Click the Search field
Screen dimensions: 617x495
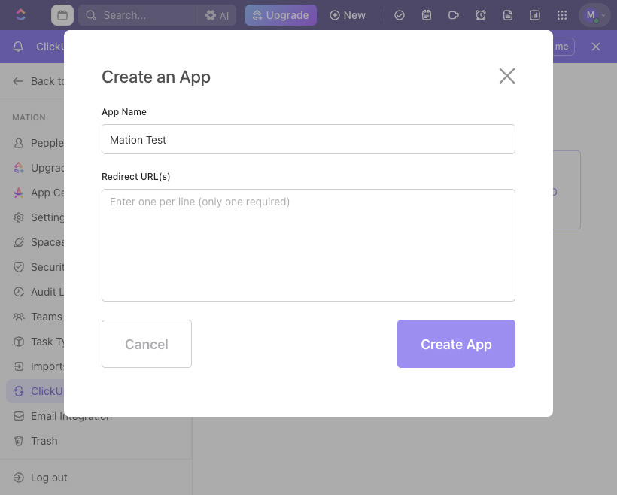[x=138, y=15]
